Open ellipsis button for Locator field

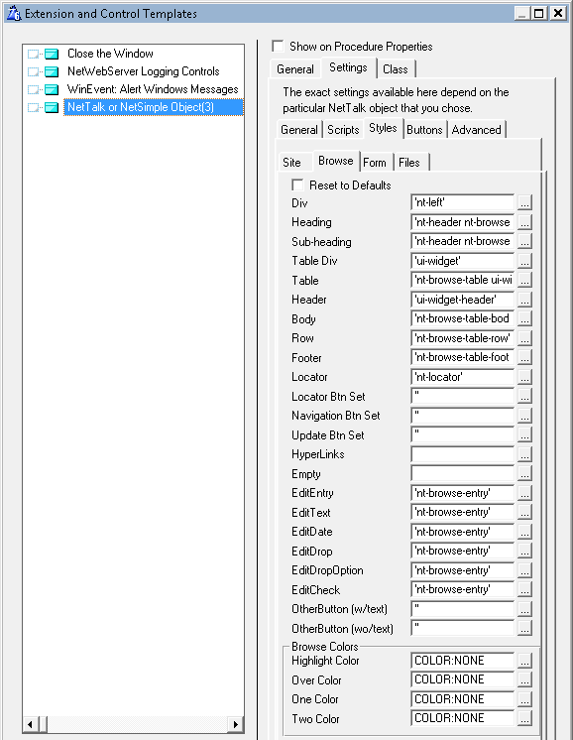[x=524, y=377]
